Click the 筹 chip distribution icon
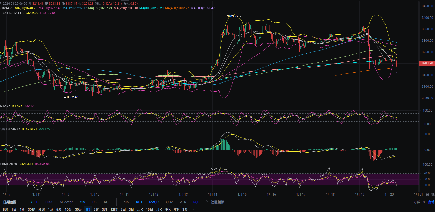Image resolution: width=435 pixels, height=212 pixels. [x=428, y=195]
